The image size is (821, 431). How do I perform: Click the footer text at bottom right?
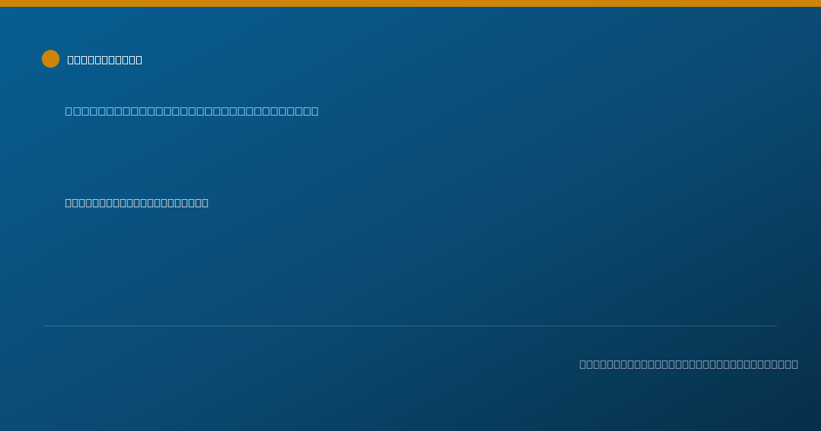pyautogui.click(x=688, y=364)
